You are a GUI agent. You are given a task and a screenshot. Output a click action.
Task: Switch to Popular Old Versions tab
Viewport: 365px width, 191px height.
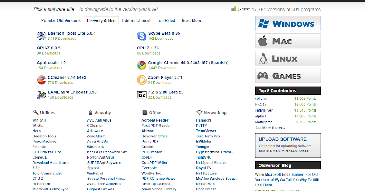coord(61,21)
